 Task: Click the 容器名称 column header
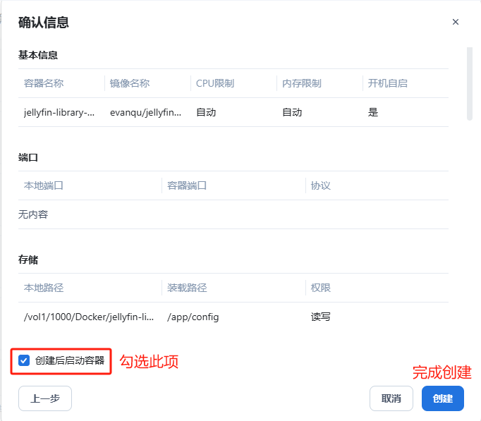tap(44, 83)
